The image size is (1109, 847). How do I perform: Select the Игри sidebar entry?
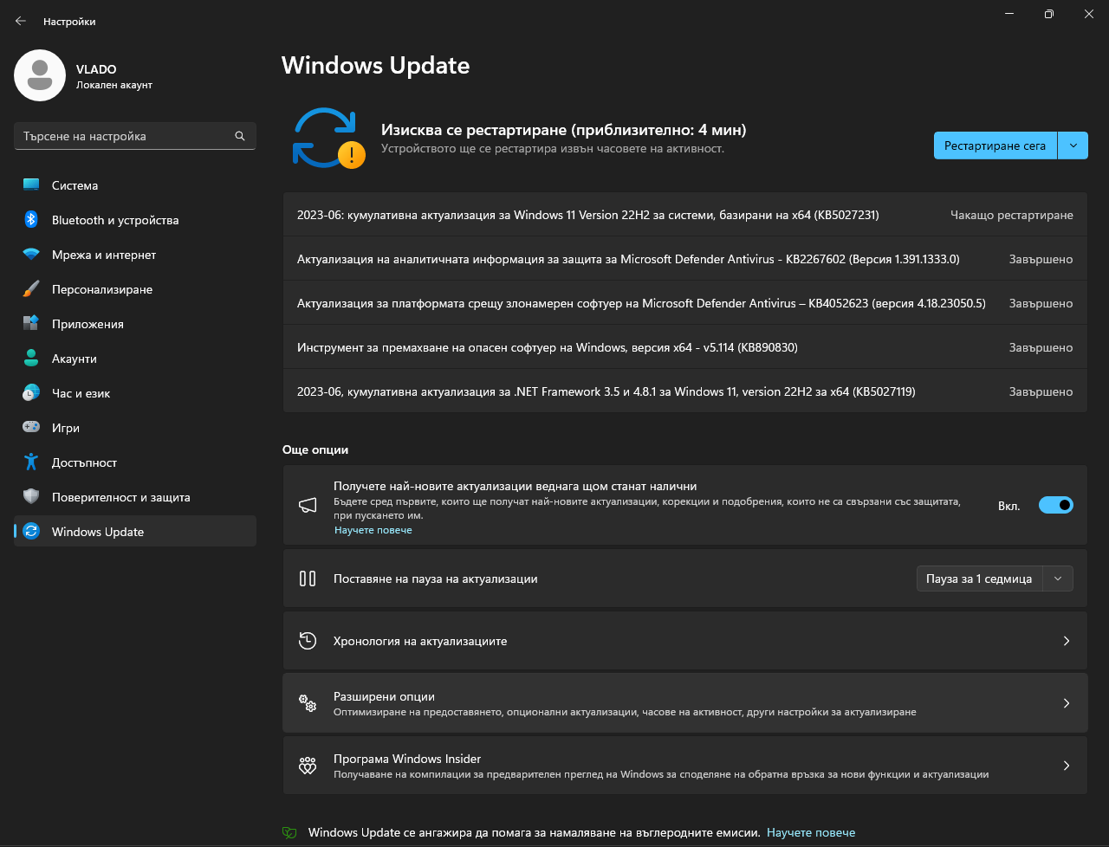[x=135, y=428]
